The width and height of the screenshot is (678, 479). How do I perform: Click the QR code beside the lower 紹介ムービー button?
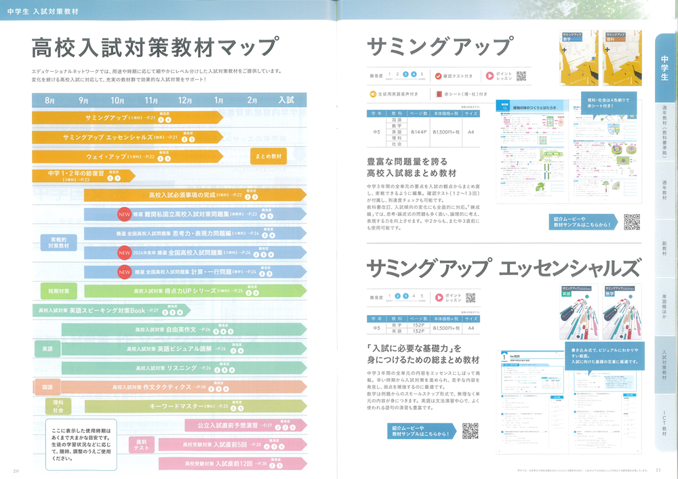[x=470, y=431]
